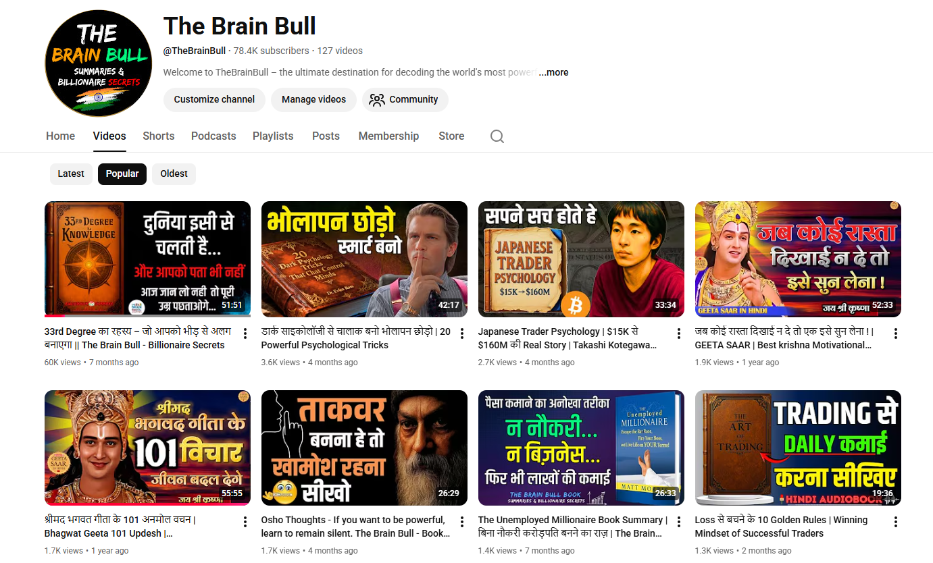Open options menu on Osho Thoughts video

(461, 520)
